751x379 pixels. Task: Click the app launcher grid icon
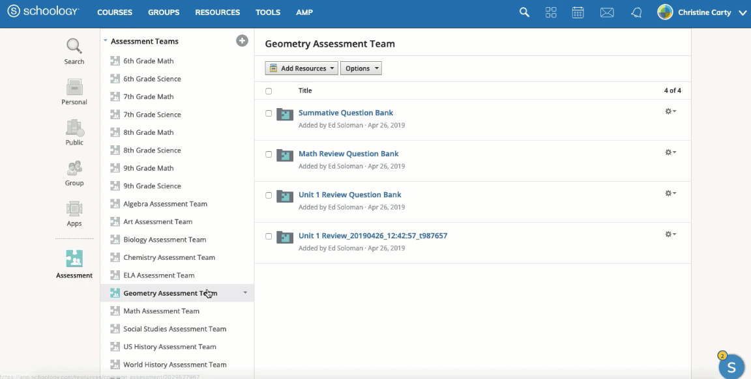(x=551, y=12)
